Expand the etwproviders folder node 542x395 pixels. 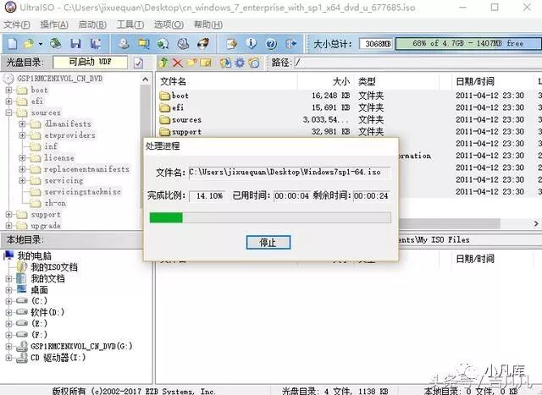point(22,135)
